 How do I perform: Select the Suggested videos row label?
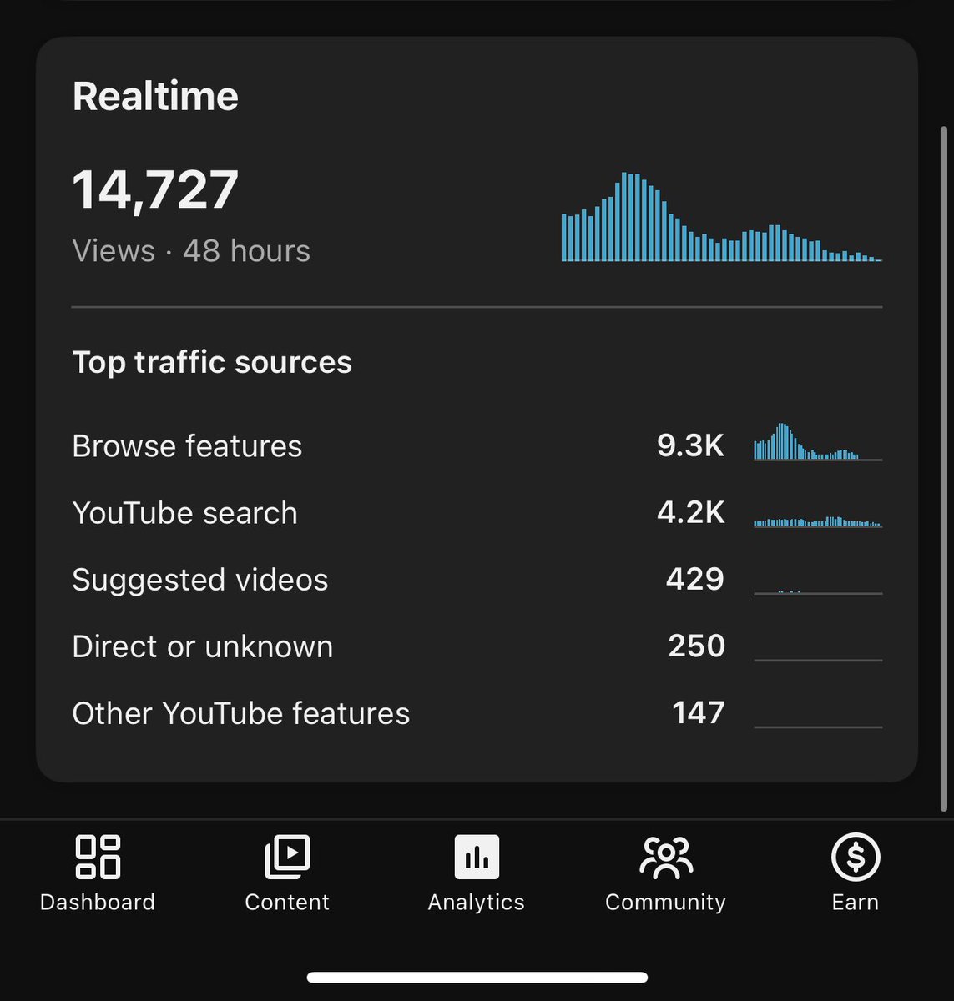point(200,581)
